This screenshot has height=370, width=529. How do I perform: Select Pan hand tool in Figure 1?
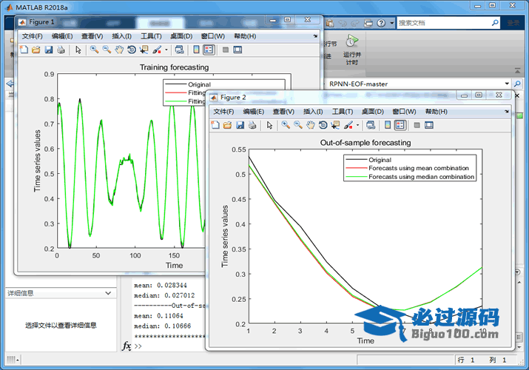tap(119, 50)
